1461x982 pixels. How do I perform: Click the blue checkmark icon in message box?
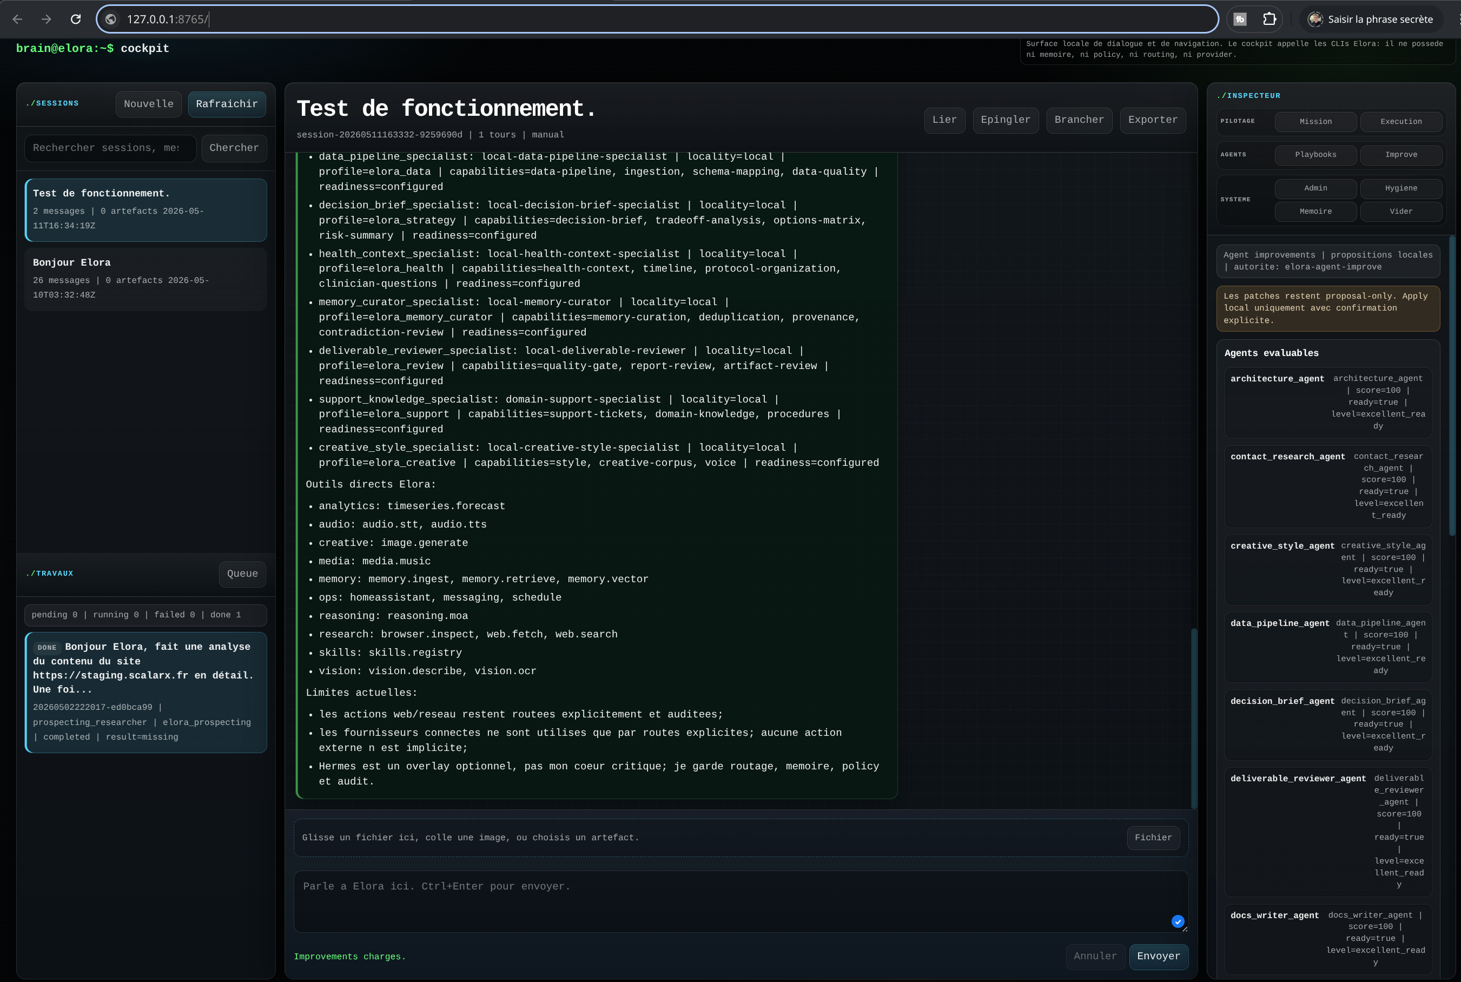[1178, 921]
